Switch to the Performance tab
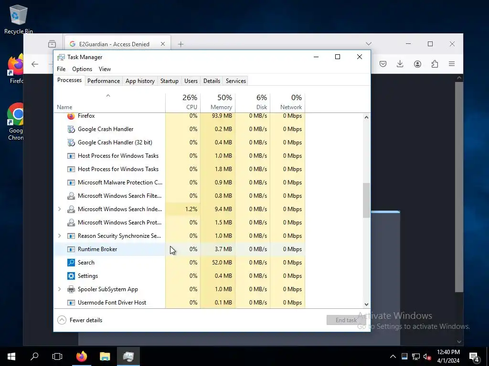 104,81
